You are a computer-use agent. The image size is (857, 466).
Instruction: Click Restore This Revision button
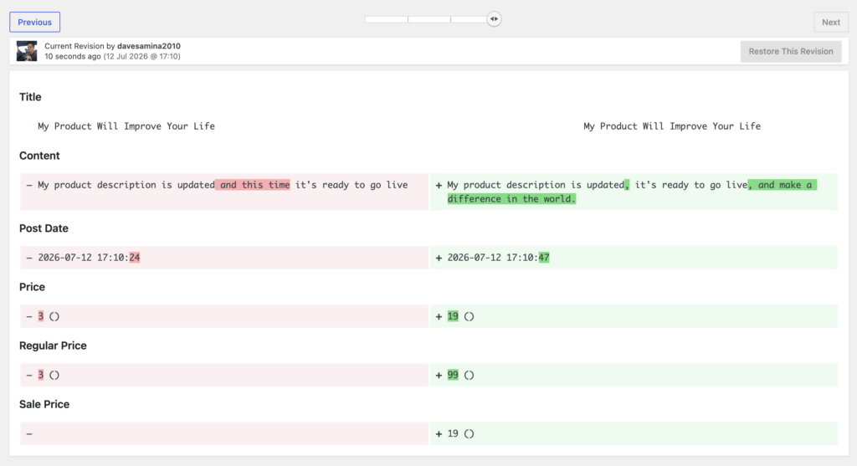tap(791, 51)
